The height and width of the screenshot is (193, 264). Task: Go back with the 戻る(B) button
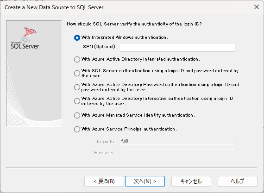click(x=104, y=181)
